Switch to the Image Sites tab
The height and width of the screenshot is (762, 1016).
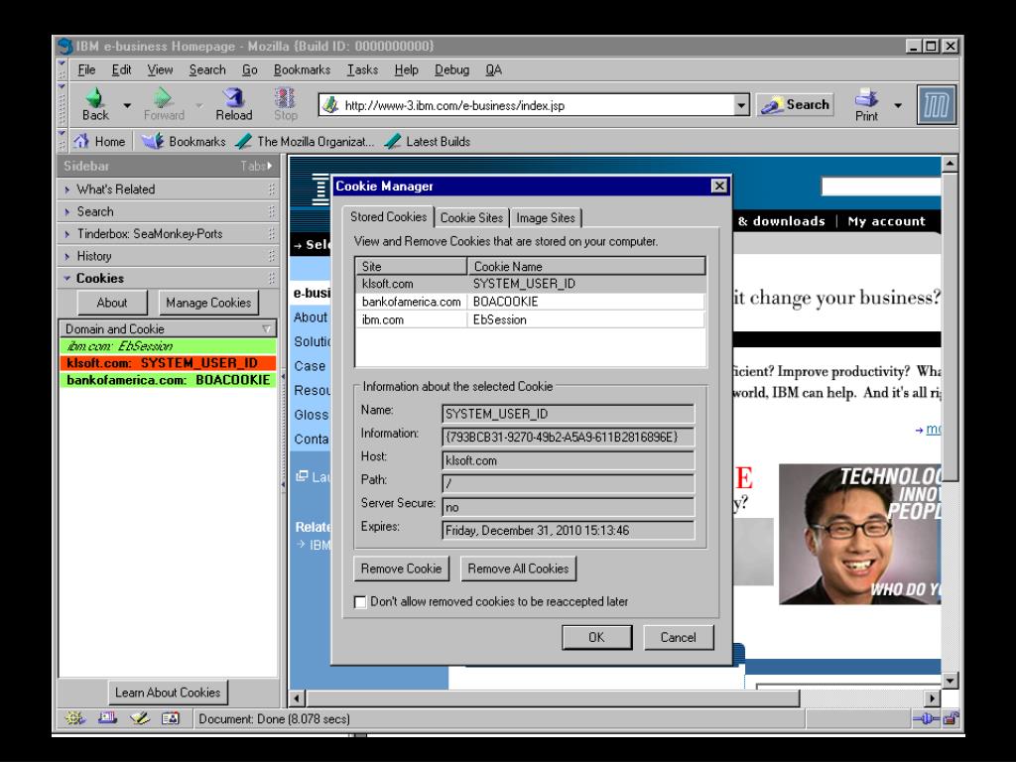[546, 218]
